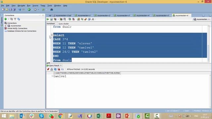Open Outlook from the taskbar
Screen dimensions: 212x119
coord(22,116)
